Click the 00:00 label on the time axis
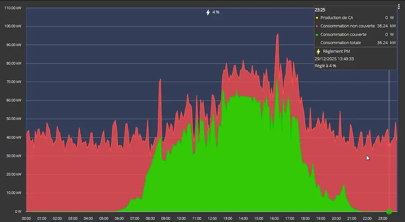 (x=26, y=218)
